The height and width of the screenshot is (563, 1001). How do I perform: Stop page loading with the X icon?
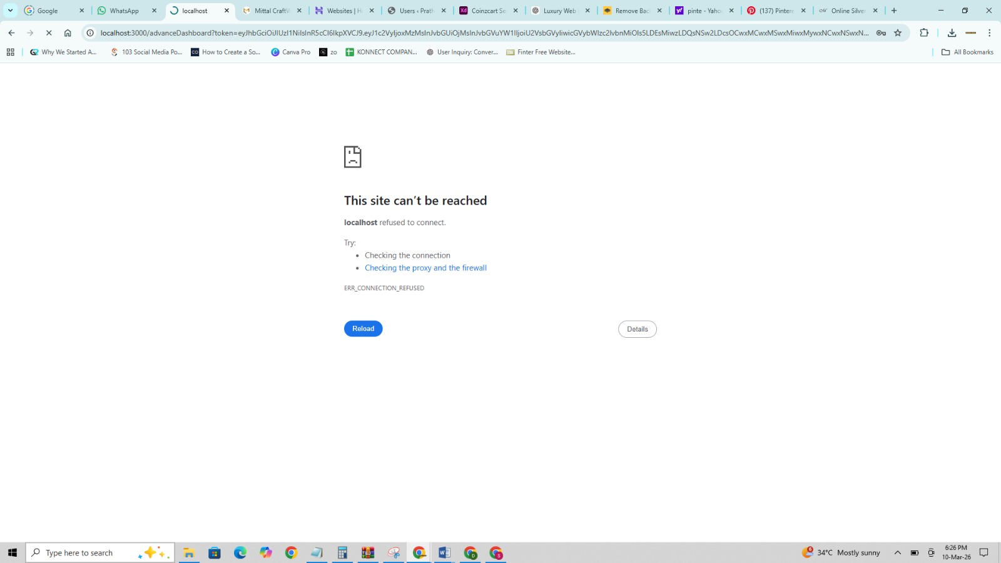point(49,33)
